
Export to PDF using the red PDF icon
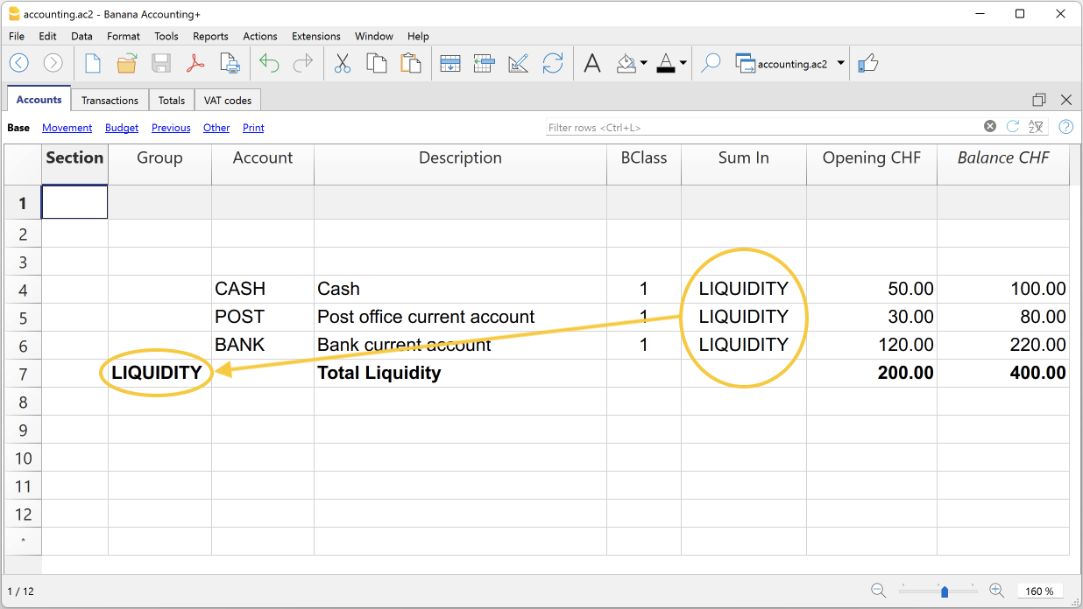pyautogui.click(x=195, y=63)
